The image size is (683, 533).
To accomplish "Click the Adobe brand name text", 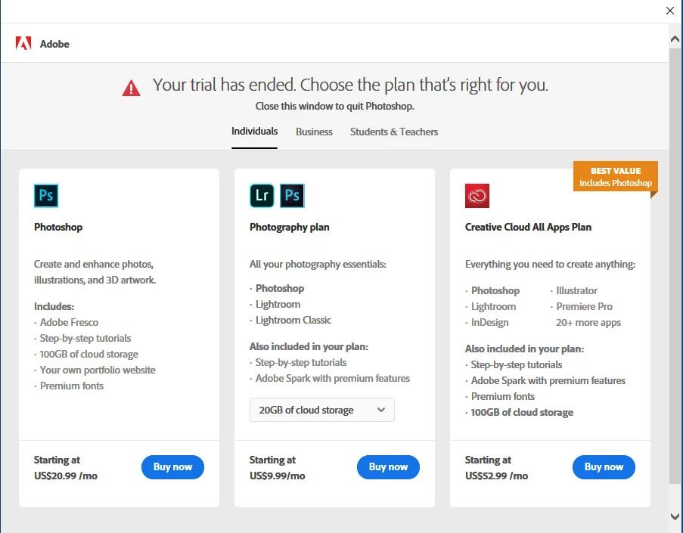I will (x=54, y=44).
